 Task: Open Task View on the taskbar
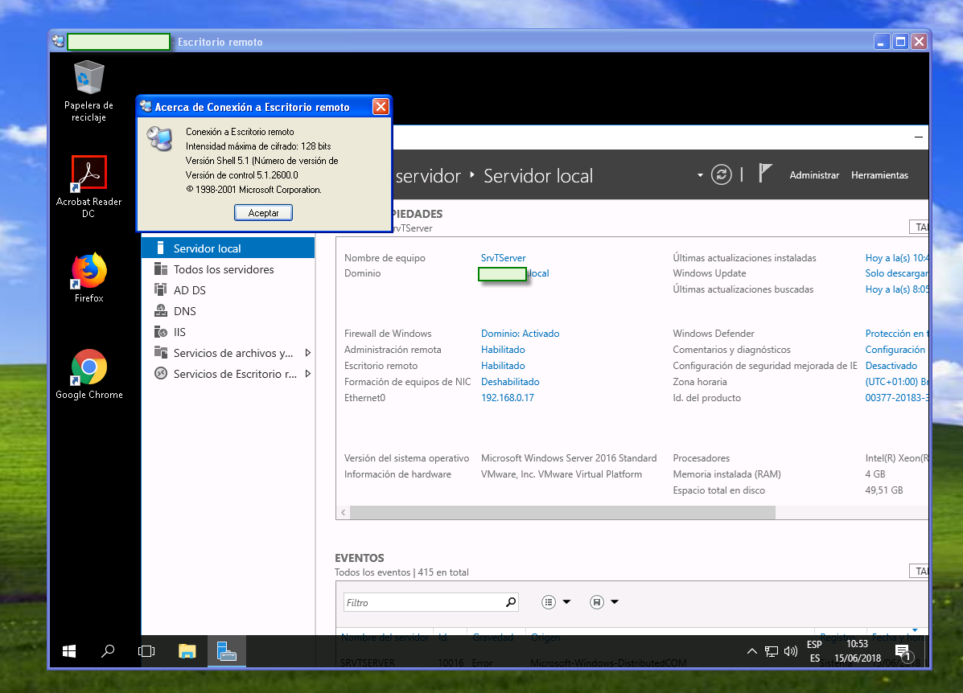(146, 651)
